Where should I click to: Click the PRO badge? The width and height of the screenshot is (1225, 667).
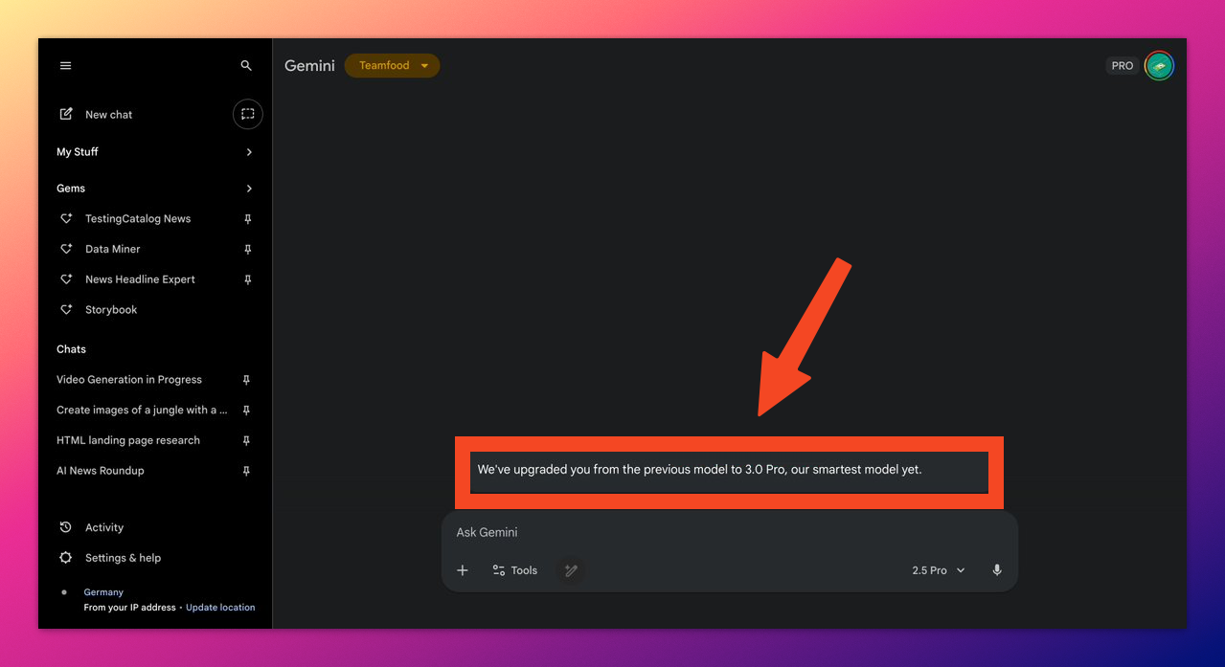click(x=1122, y=66)
